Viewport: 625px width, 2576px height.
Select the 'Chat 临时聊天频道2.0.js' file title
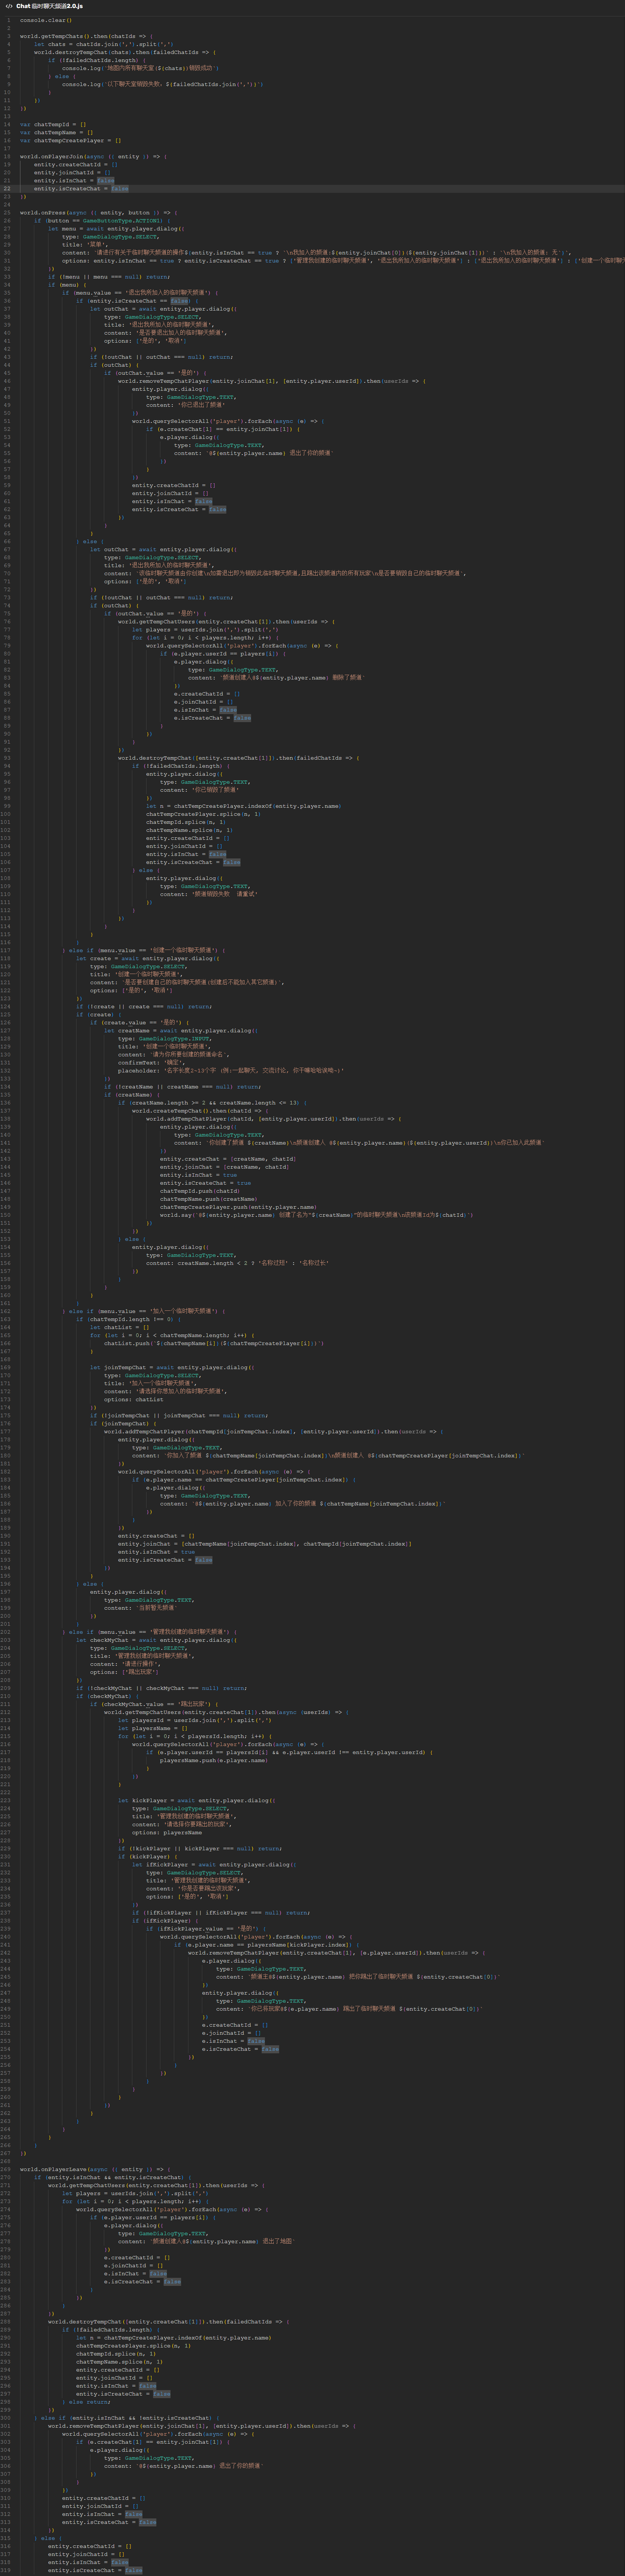49,6
